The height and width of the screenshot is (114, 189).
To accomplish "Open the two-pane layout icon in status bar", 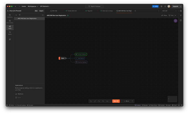I will (x=179, y=105).
